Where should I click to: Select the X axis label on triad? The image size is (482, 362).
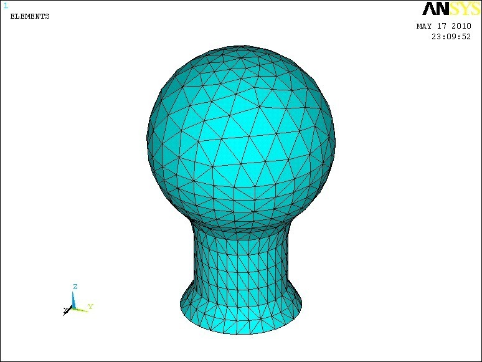tap(65, 310)
